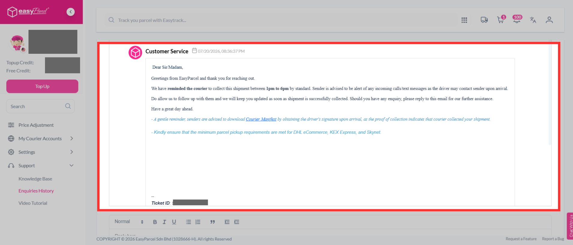Viewport: 573px width, 245px height.
Task: Insert a numbered list
Action: 198,222
